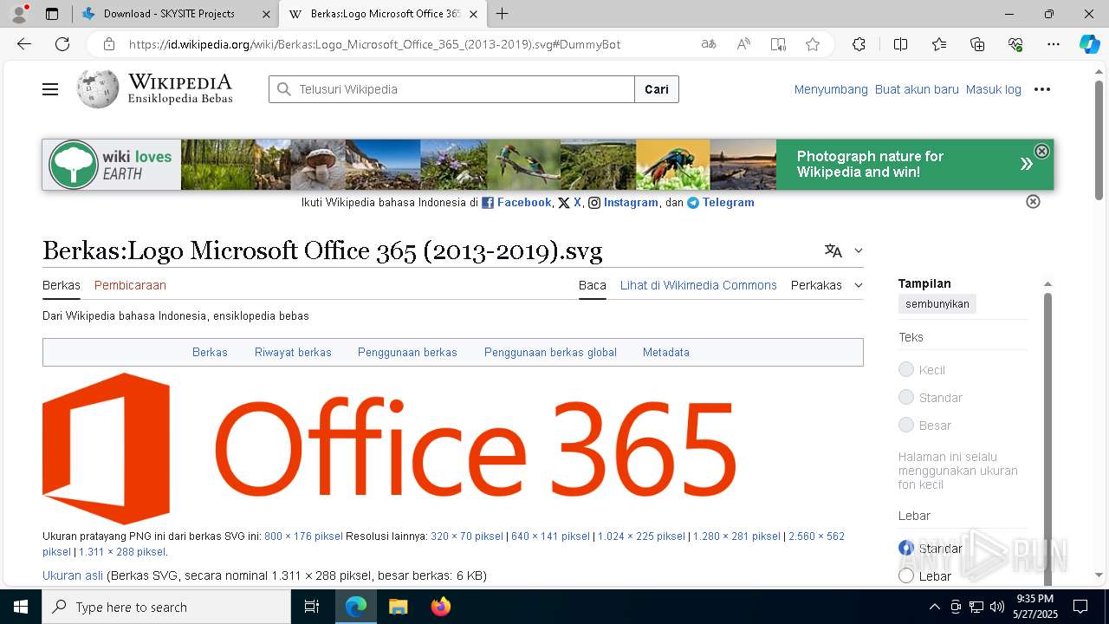Dismiss the social media follow notice
Screen dimensions: 1109x624
1033,202
